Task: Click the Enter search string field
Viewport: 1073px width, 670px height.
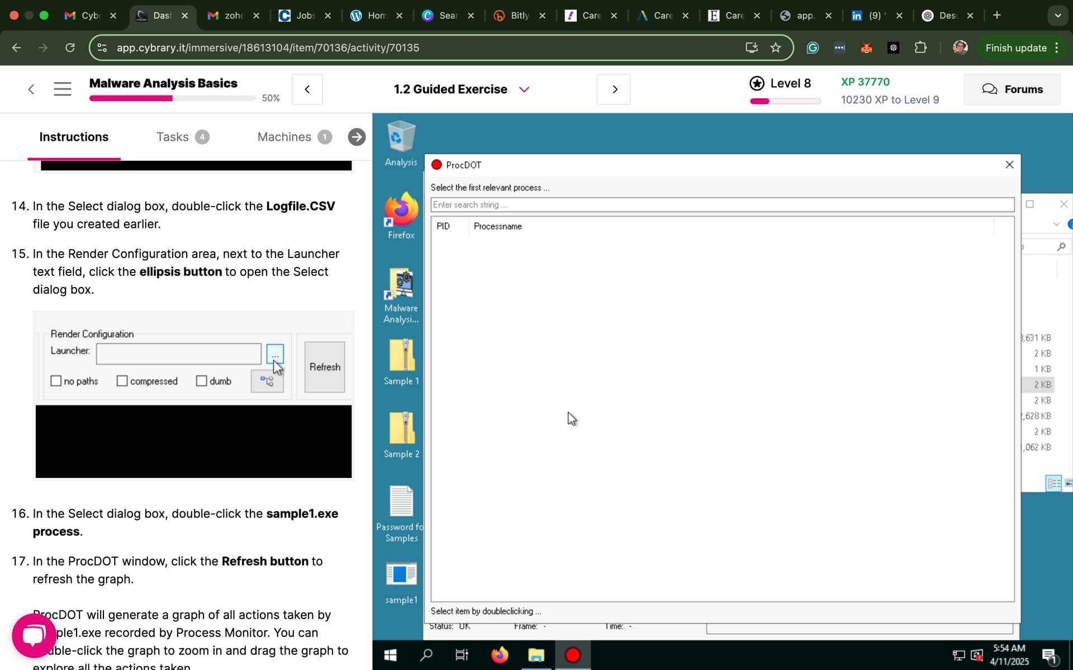Action: (722, 205)
